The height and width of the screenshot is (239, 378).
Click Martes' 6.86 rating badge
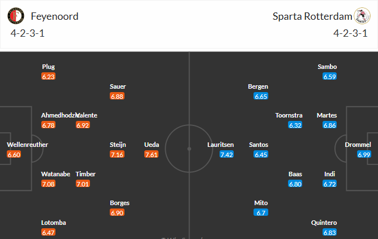(330, 125)
